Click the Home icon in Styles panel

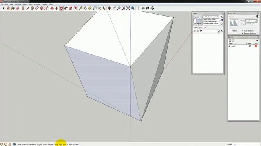tap(201, 31)
